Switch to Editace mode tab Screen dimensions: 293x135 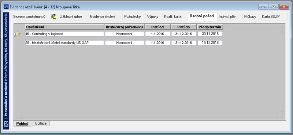pos(41,123)
